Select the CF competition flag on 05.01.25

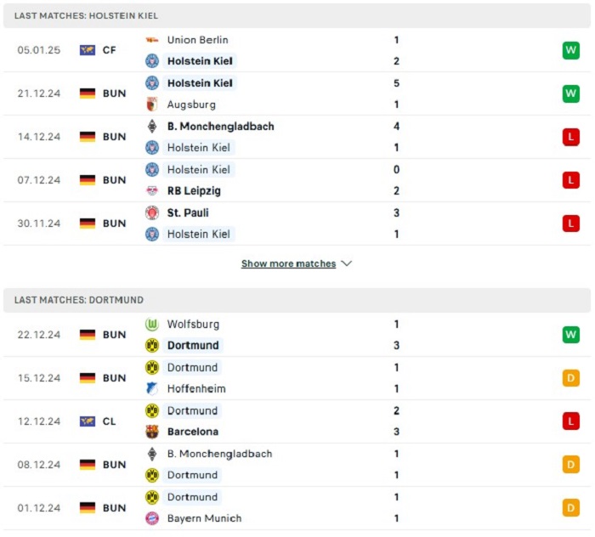[x=88, y=50]
